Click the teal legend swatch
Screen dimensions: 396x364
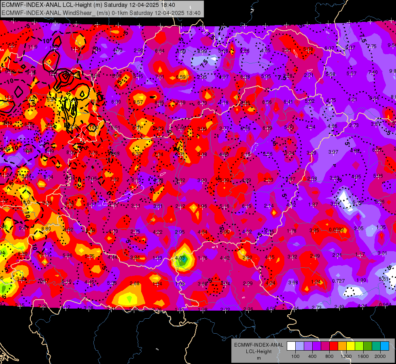[376, 346]
